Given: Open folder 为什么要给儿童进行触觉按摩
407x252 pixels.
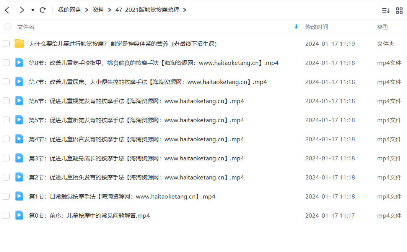Looking at the screenshot, I should [x=123, y=44].
